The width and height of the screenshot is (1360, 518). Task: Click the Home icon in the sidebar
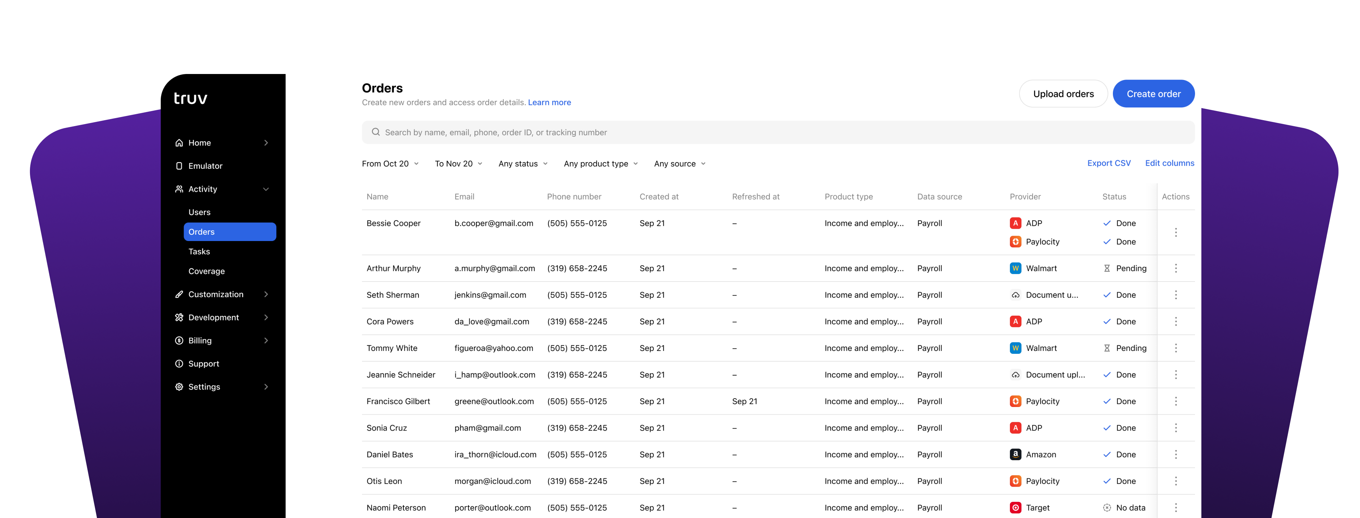[179, 142]
